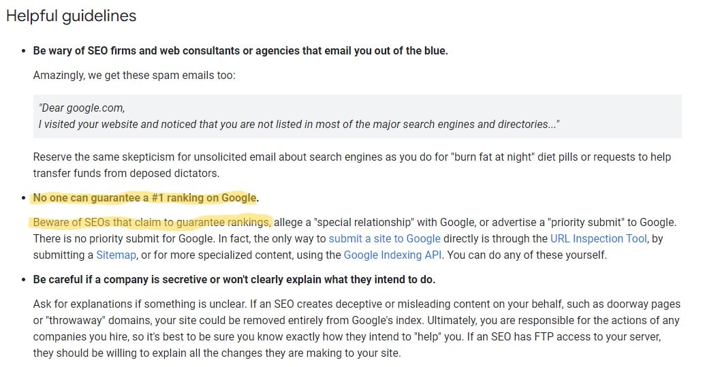703x367 pixels.
Task: Click the bullet before 'Be wary of SEO firms'
Action: point(24,51)
